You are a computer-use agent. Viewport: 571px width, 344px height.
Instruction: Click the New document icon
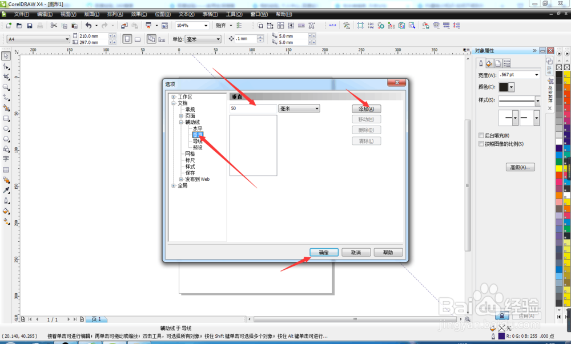tap(9, 26)
